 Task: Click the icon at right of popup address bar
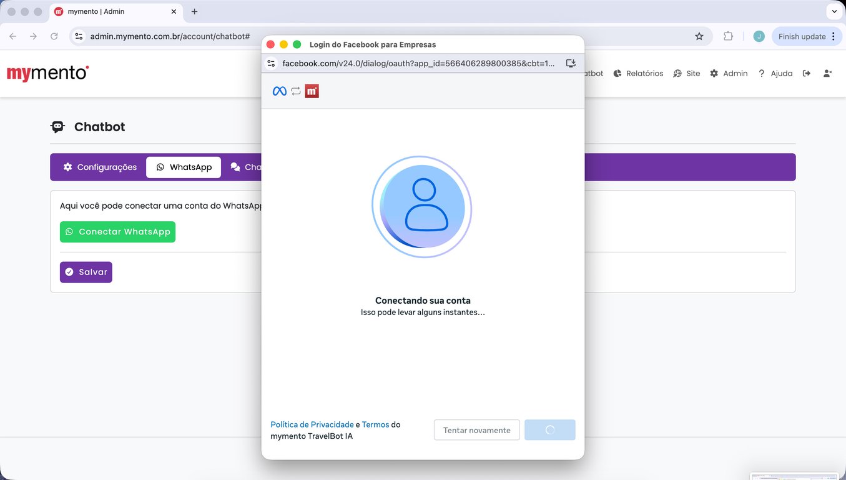[x=571, y=63]
